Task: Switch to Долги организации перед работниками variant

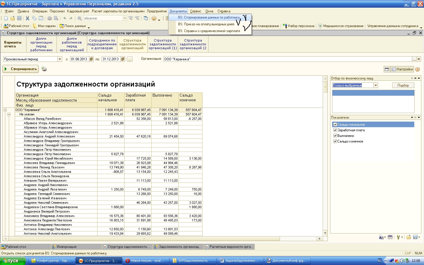Action: [41, 44]
